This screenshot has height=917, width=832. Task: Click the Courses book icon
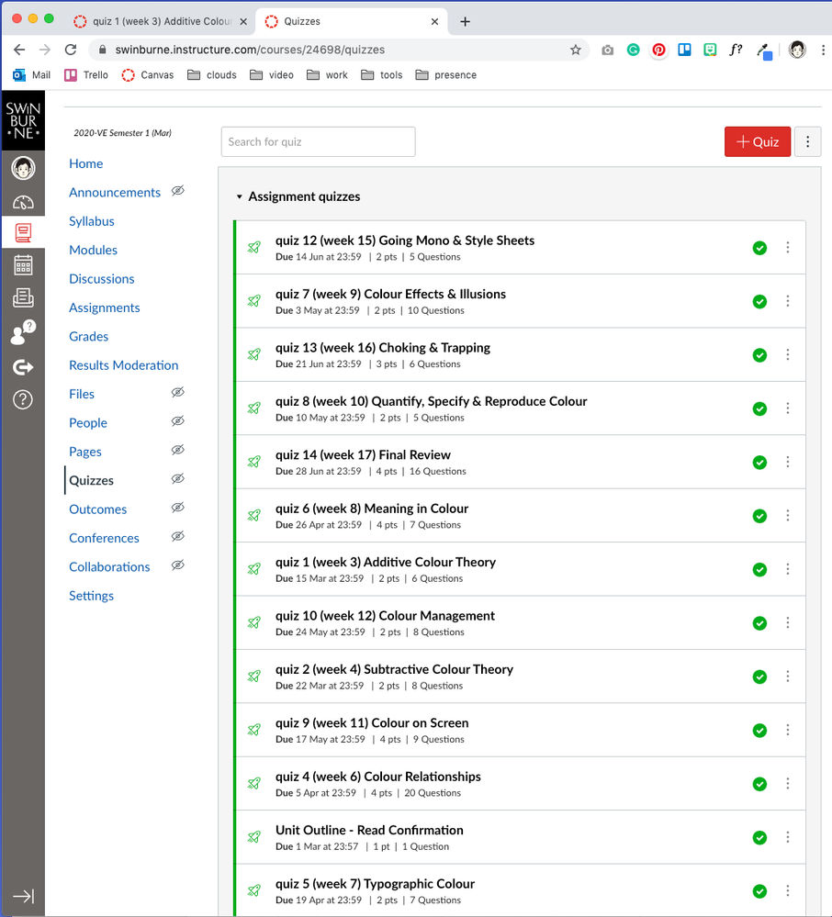23,233
